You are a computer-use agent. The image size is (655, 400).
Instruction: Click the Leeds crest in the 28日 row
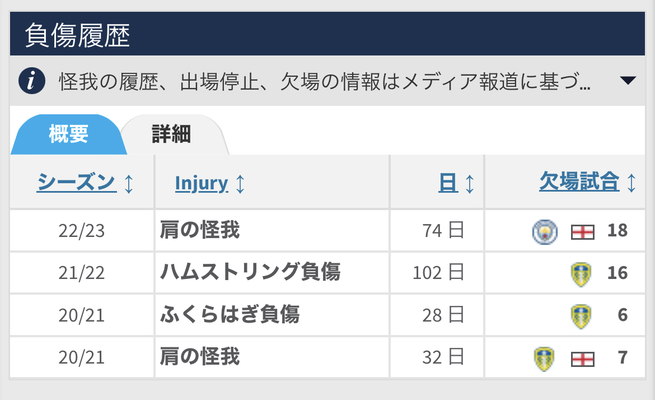coord(582,315)
